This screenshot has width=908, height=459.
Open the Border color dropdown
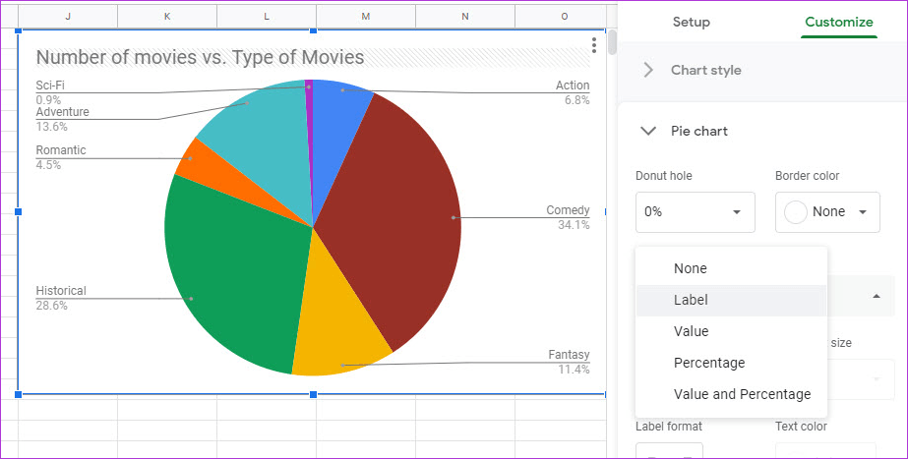(x=827, y=212)
